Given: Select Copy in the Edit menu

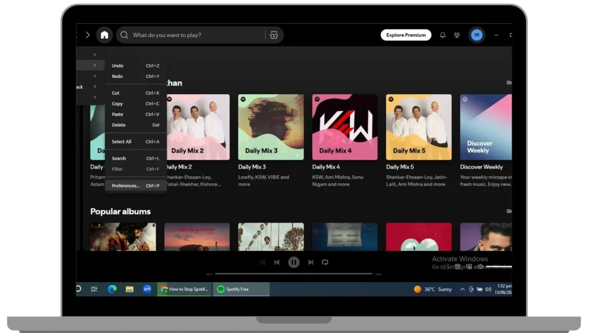Looking at the screenshot, I should (x=135, y=103).
